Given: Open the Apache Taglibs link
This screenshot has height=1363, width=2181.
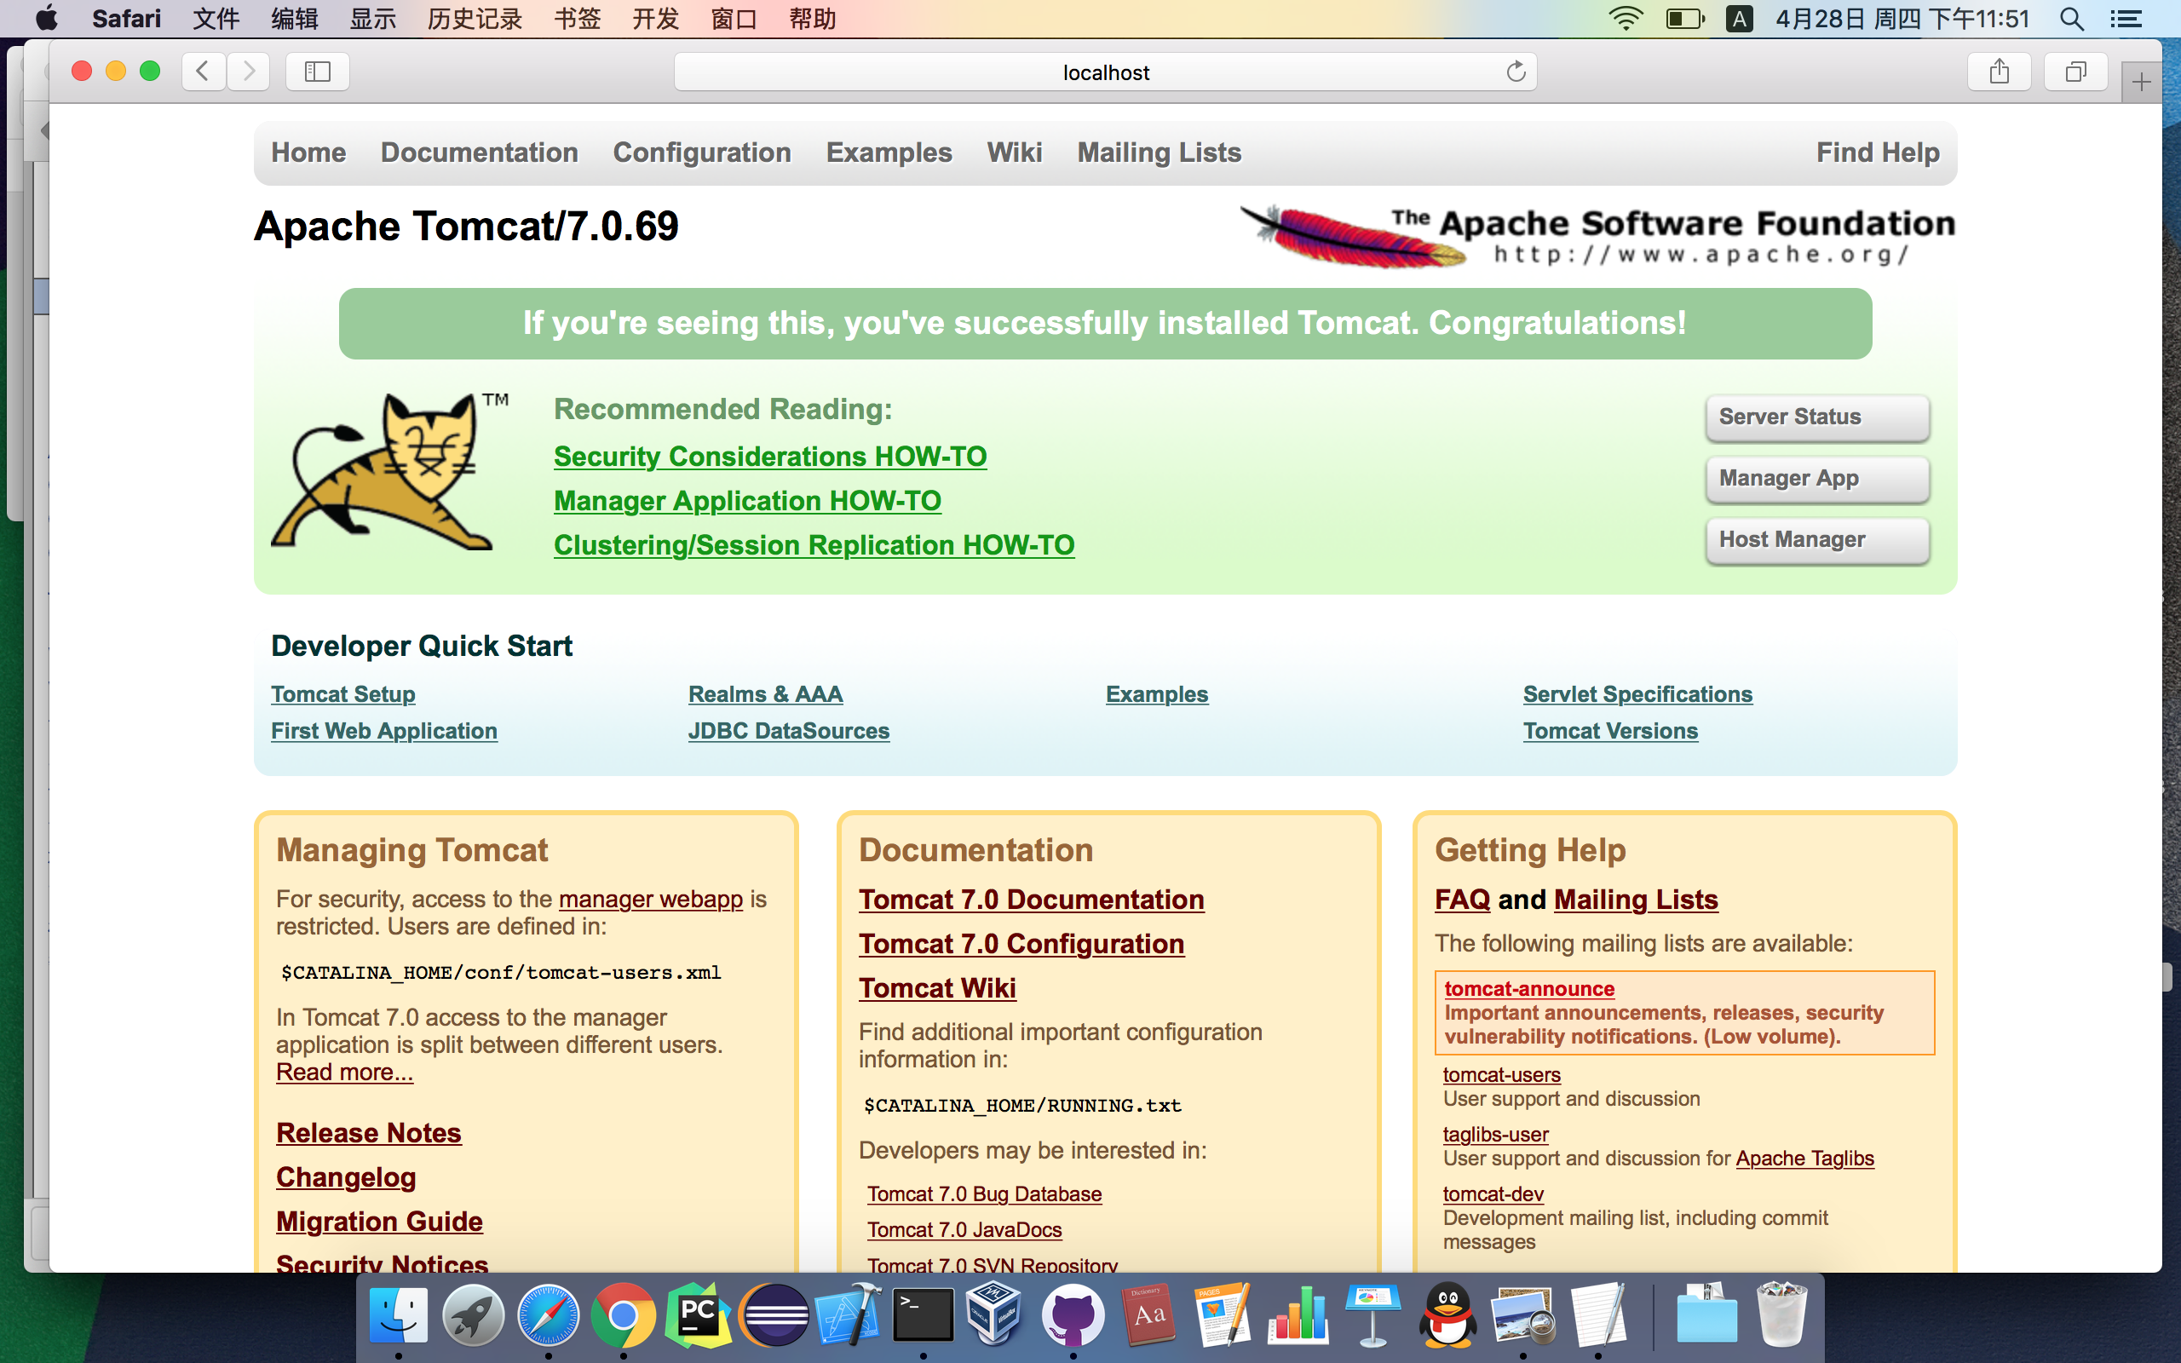Looking at the screenshot, I should [x=1804, y=1159].
